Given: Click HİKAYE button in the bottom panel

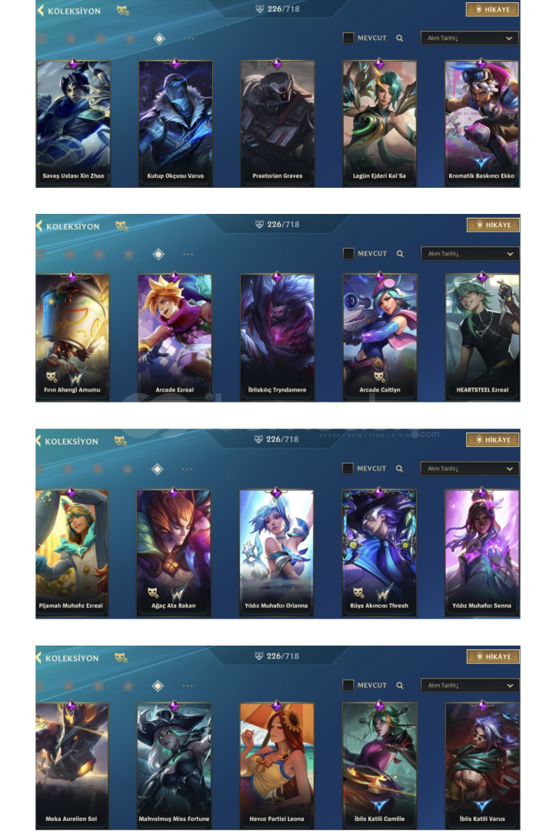Looking at the screenshot, I should 493,656.
